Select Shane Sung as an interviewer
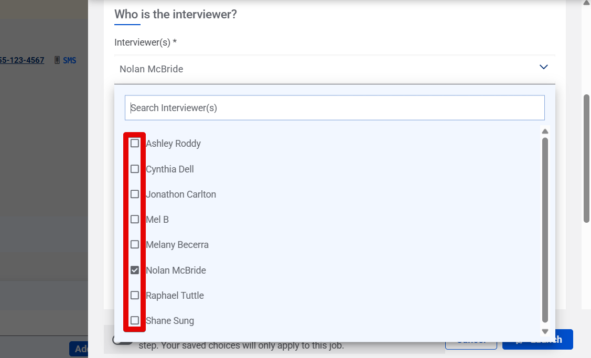 pos(135,320)
